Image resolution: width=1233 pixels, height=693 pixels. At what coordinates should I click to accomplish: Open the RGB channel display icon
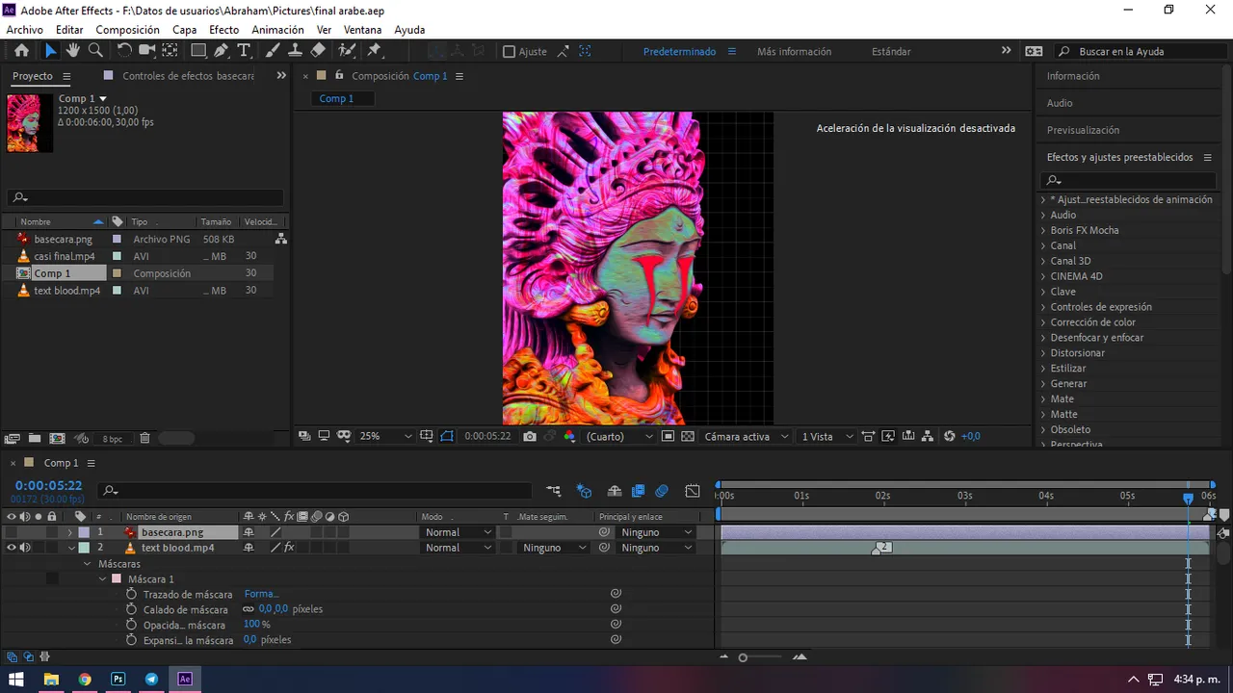pyautogui.click(x=569, y=436)
